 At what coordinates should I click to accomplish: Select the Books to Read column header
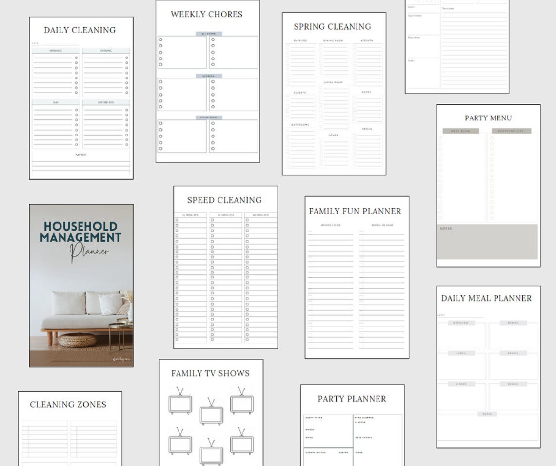[382, 225]
